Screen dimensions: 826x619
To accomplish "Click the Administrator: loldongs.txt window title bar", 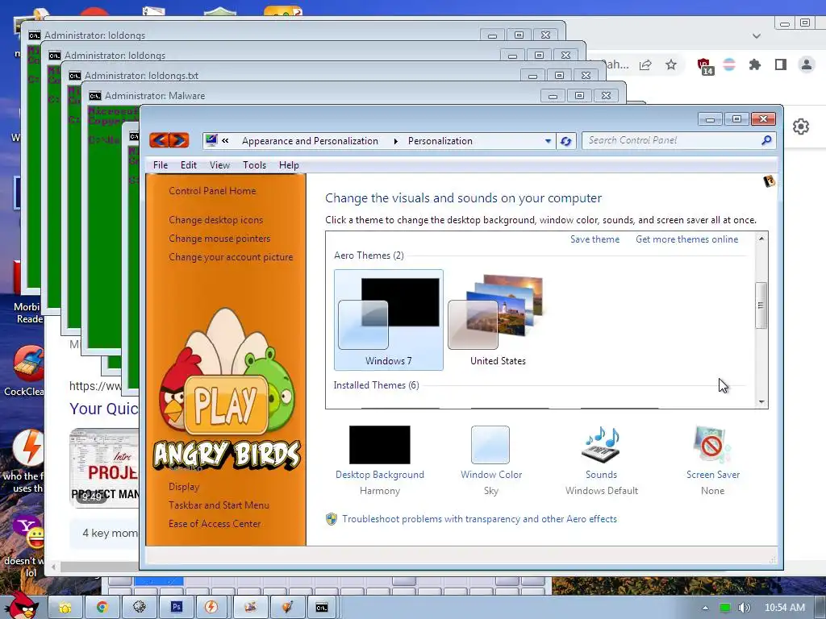I will [x=295, y=75].
